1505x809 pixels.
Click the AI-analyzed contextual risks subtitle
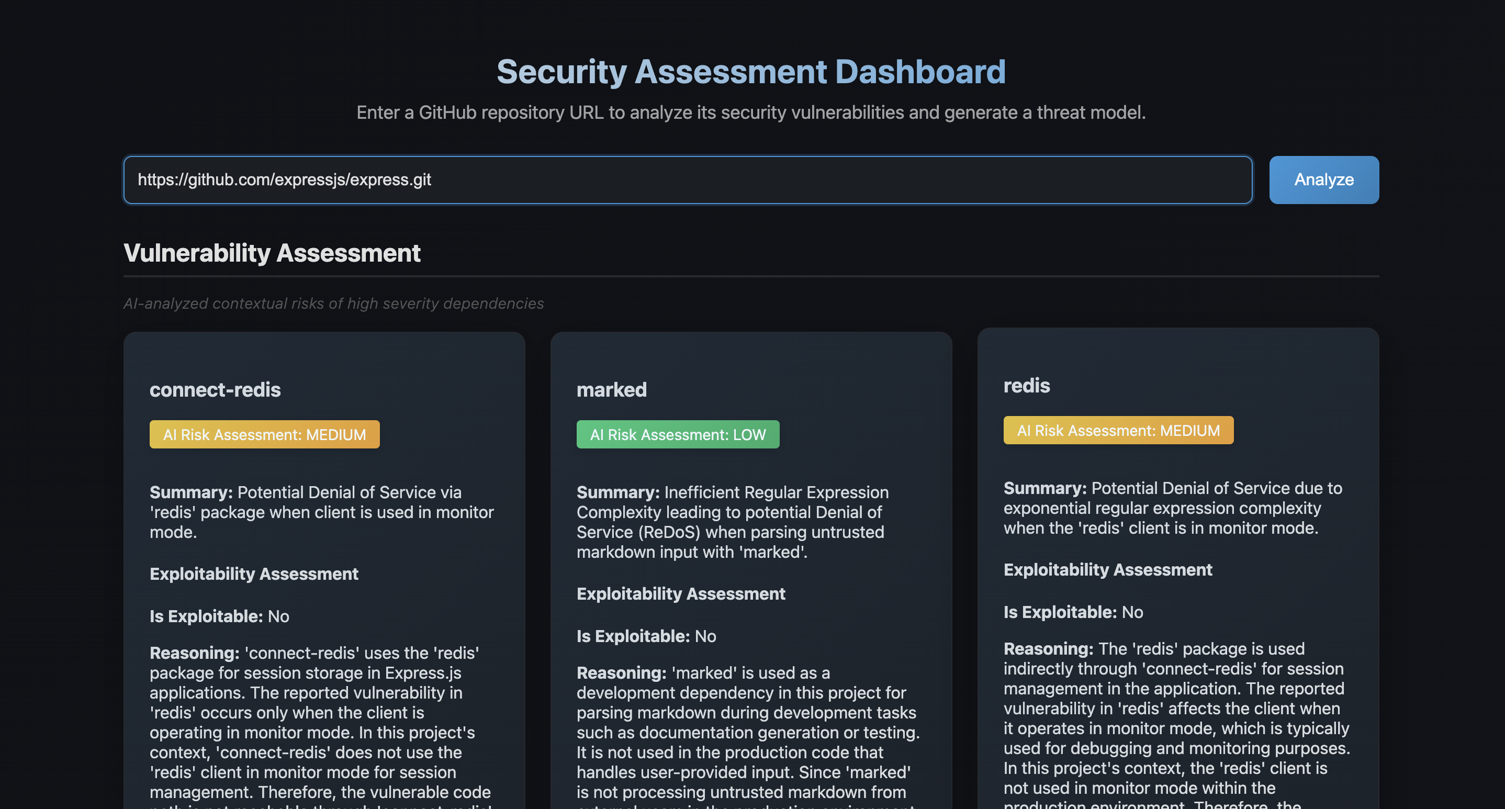click(333, 304)
